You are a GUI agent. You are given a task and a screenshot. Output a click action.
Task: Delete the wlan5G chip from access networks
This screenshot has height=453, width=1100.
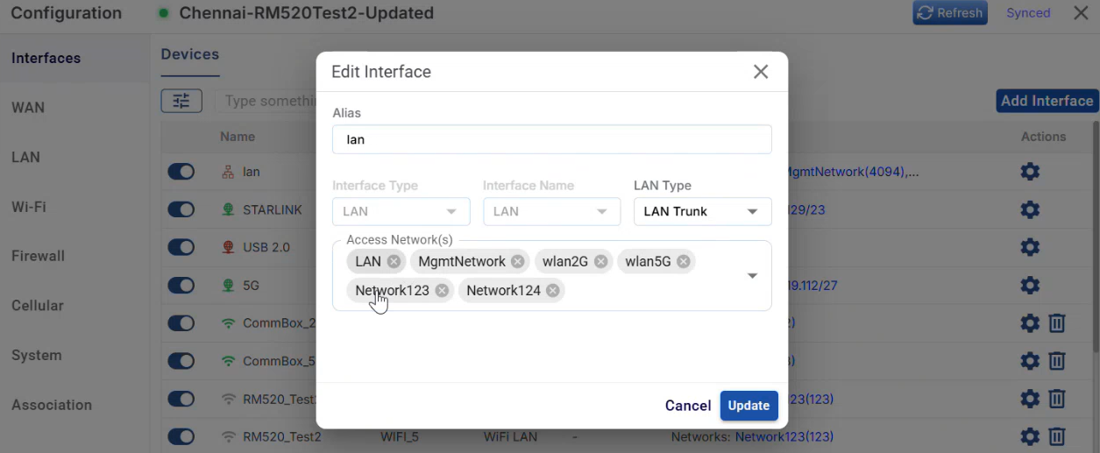(x=683, y=261)
